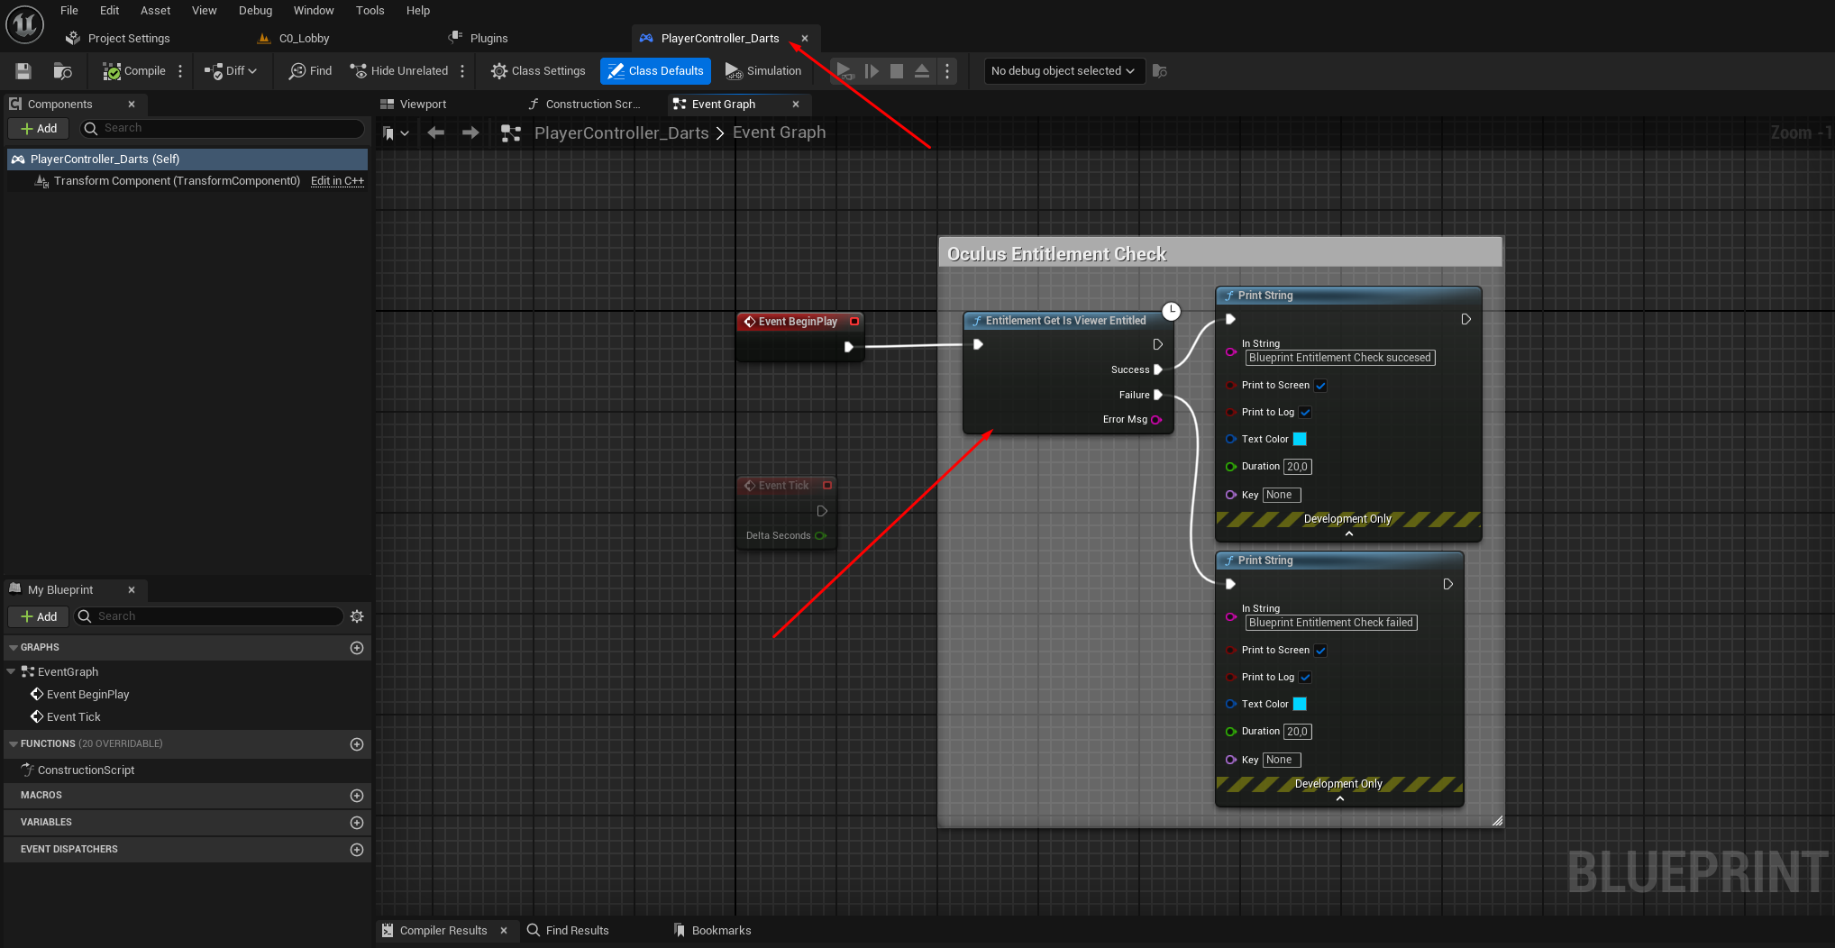Navigate forward in graph history

[x=470, y=132]
